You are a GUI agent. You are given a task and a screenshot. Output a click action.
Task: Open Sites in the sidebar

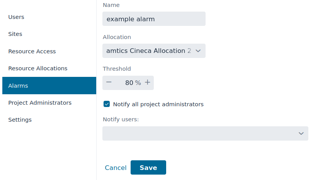pyautogui.click(x=15, y=34)
